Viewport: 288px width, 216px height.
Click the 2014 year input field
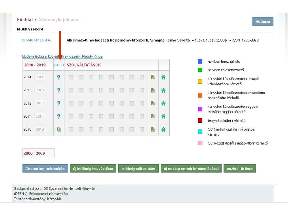click(40, 77)
